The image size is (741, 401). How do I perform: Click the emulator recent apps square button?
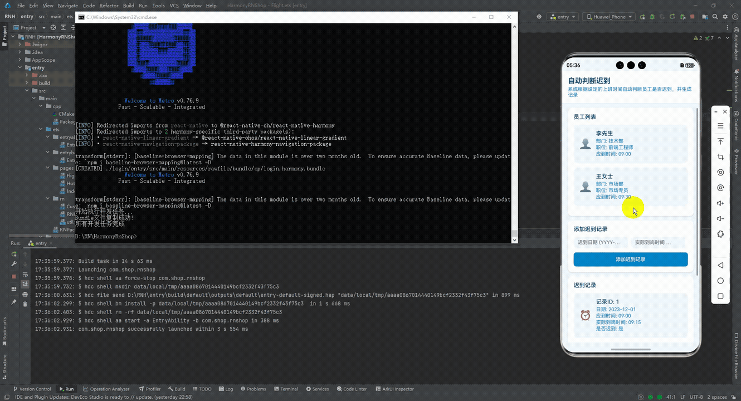[720, 296]
